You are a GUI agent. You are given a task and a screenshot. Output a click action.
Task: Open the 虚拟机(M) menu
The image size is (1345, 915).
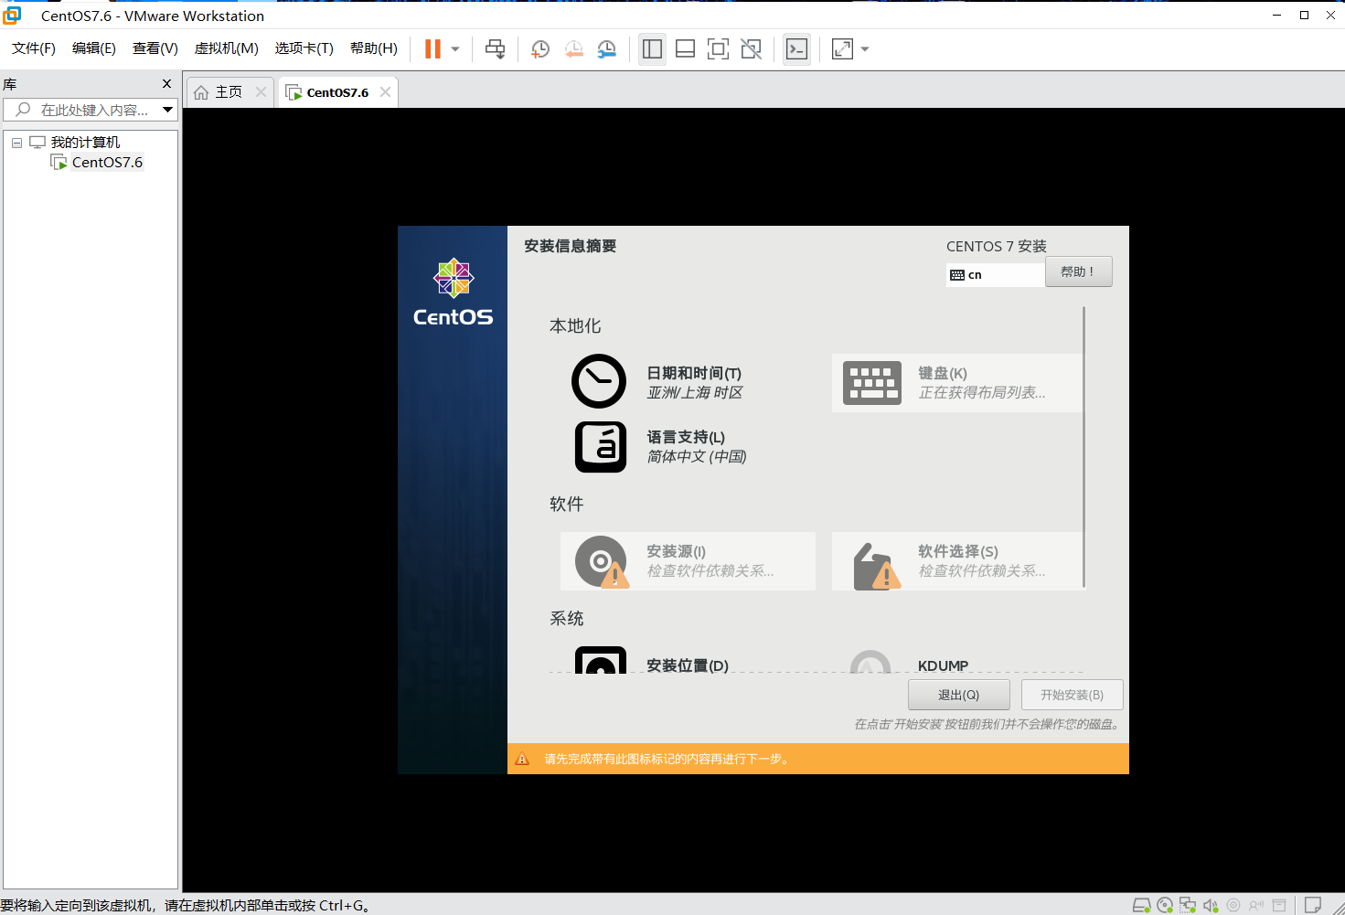pos(227,48)
